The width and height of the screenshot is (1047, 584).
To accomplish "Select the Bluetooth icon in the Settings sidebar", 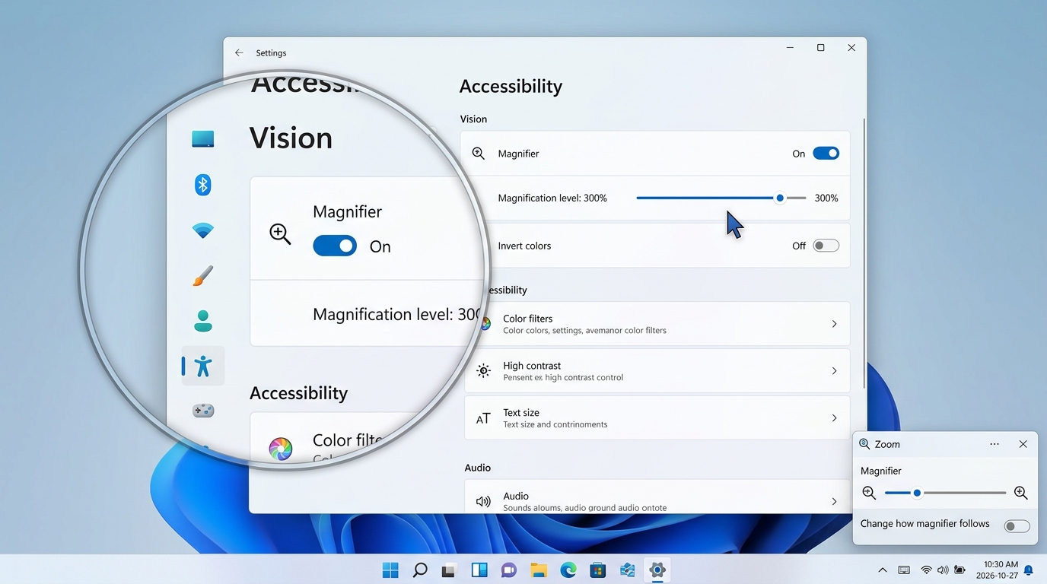I will coord(202,184).
